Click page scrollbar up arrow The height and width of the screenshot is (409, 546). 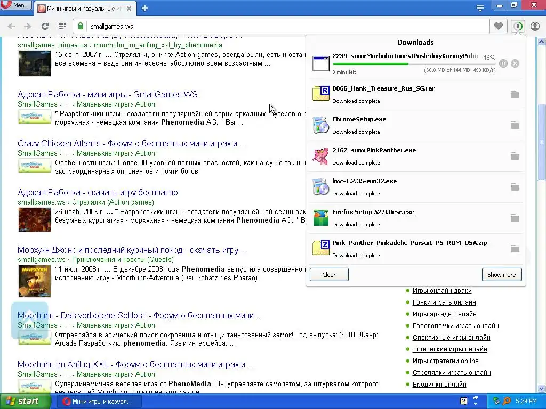click(542, 42)
